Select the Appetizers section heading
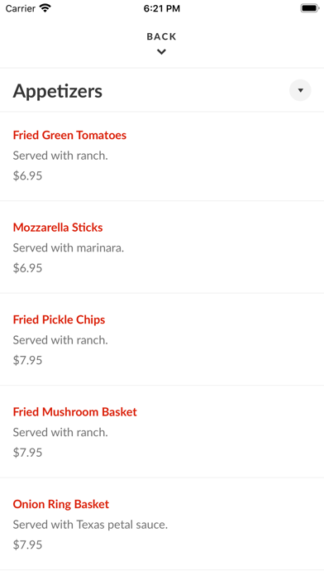 tap(58, 91)
